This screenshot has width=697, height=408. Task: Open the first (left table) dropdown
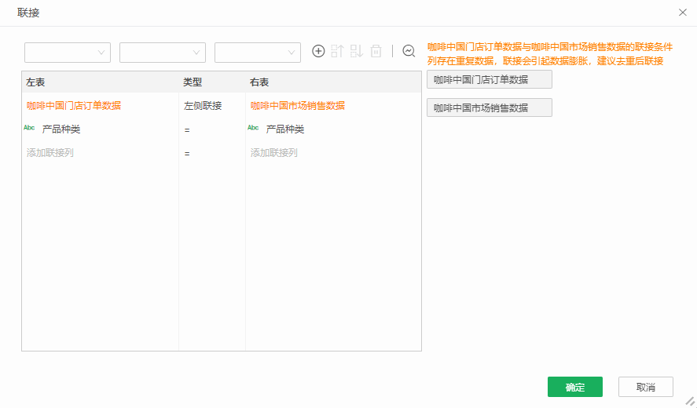pyautogui.click(x=68, y=52)
